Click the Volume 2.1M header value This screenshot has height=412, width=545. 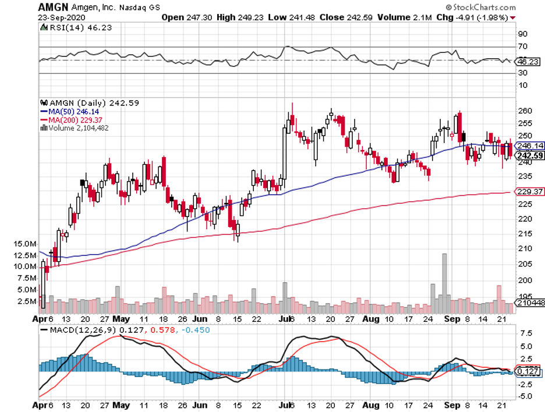[x=413, y=17]
